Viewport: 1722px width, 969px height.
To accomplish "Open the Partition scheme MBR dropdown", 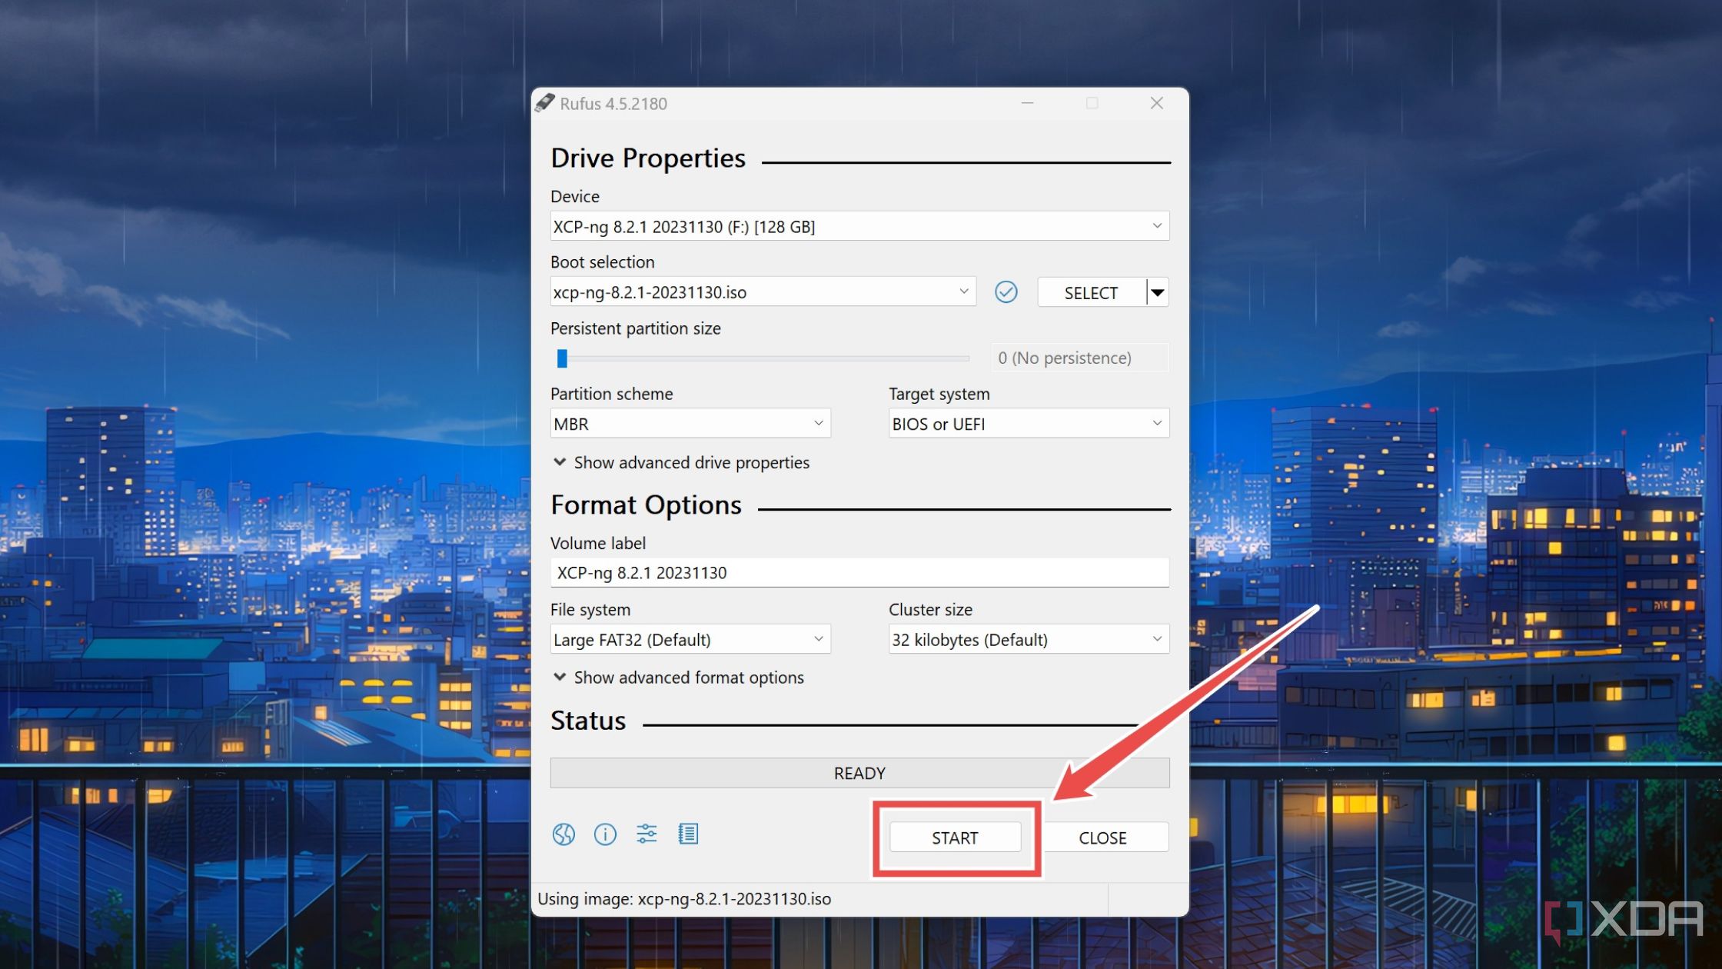I will (x=690, y=424).
